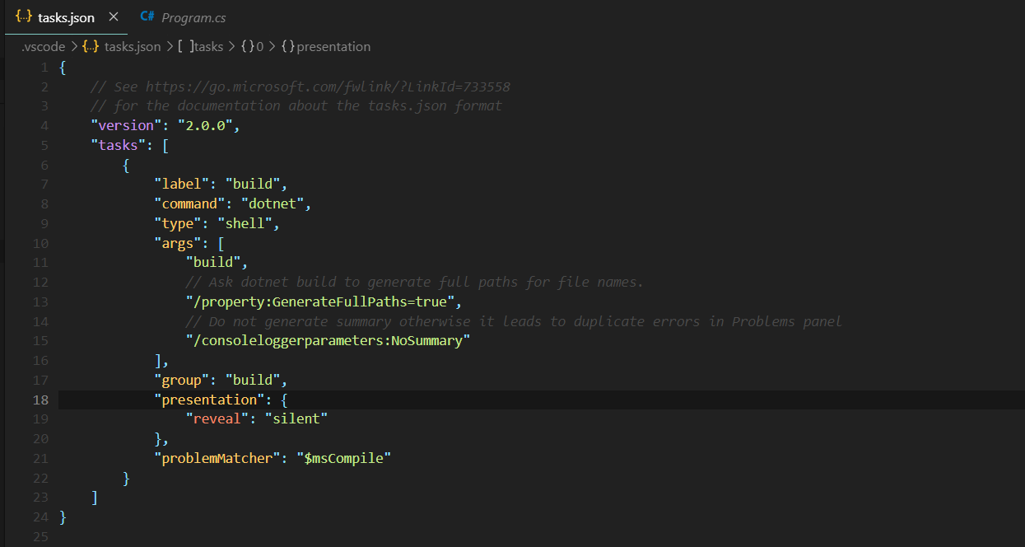Viewport: 1025px width, 547px height.
Task: Click the comment about tasks.json format documentation
Action: coord(296,106)
